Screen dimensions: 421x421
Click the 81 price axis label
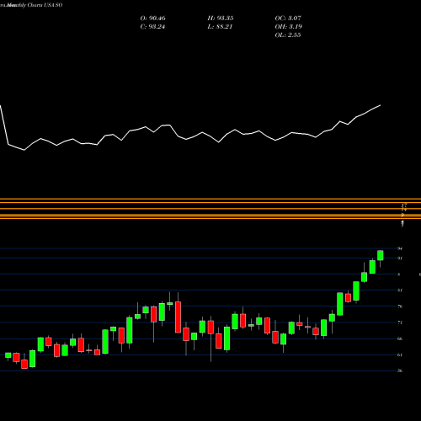pos(400,290)
